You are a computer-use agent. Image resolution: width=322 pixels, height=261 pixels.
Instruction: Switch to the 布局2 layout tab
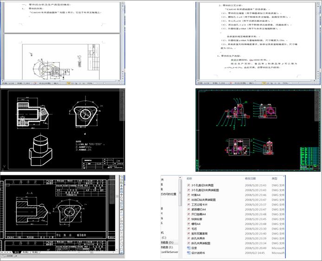coord(35,252)
